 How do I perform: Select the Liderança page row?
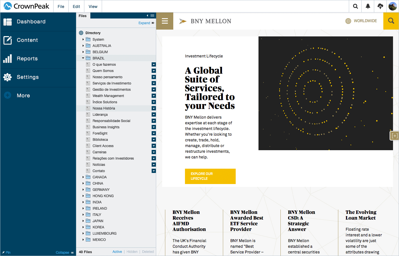116,115
